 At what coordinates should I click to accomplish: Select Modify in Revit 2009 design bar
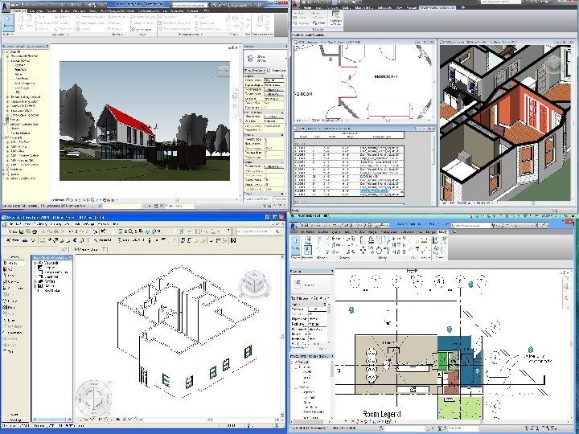(12, 263)
